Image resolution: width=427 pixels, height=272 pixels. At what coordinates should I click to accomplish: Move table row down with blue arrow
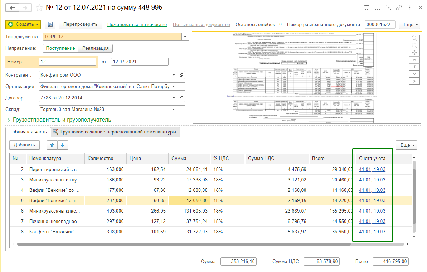(x=63, y=145)
